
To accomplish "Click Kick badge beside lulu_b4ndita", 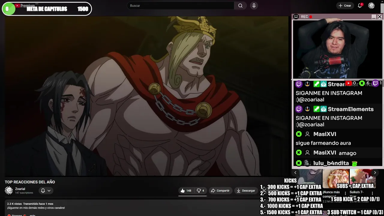I will (x=298, y=163).
